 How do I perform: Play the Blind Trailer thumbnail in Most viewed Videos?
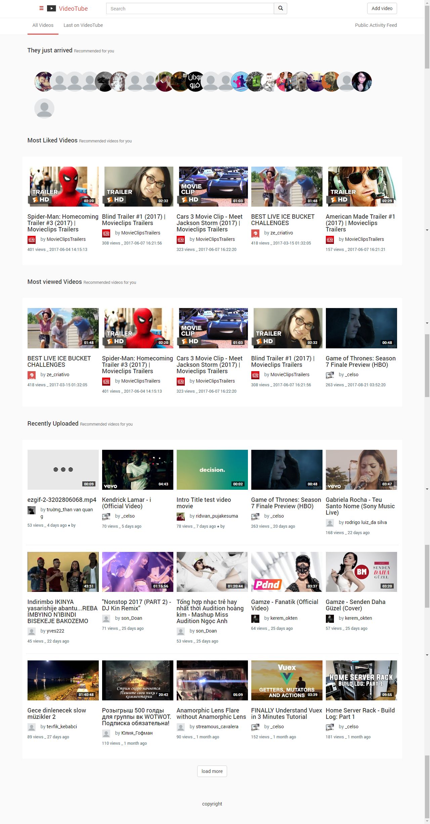[287, 328]
